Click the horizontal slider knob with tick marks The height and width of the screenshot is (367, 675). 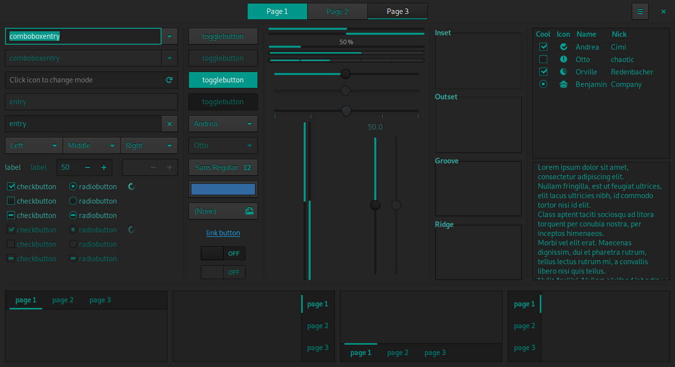[x=346, y=111]
